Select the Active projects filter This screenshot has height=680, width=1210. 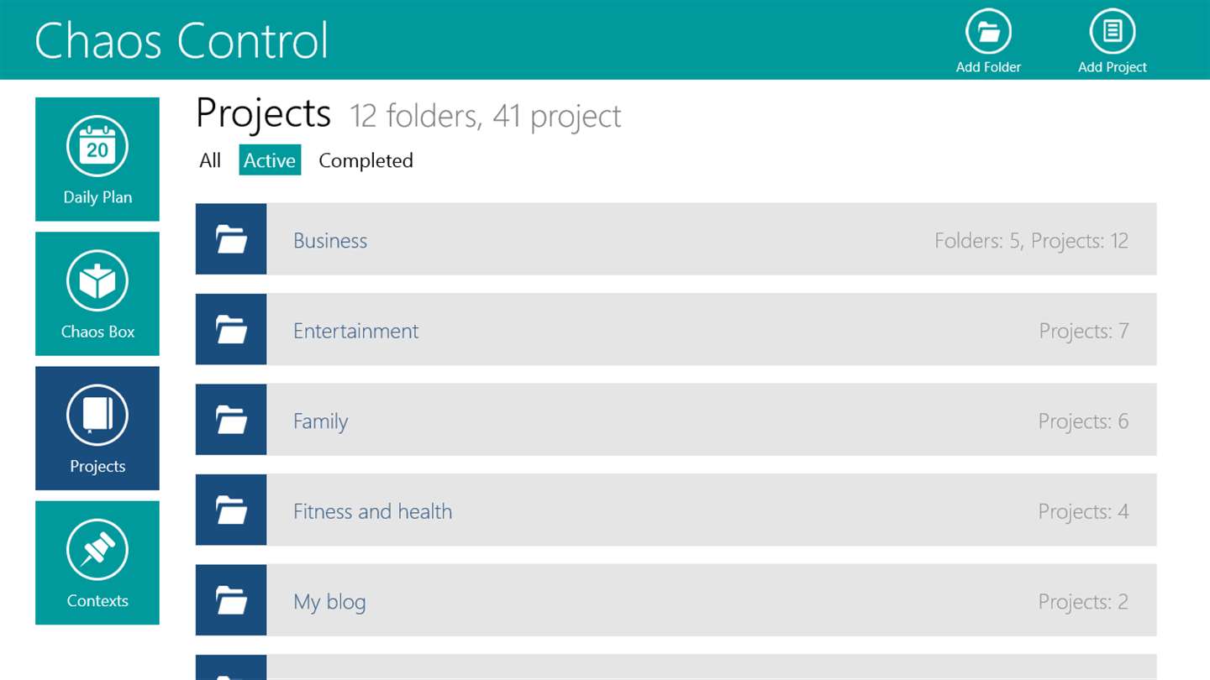coord(270,160)
